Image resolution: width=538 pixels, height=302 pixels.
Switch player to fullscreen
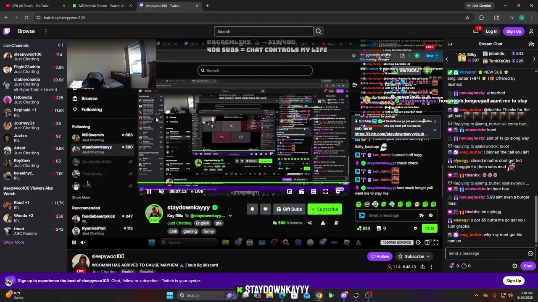[x=436, y=242]
